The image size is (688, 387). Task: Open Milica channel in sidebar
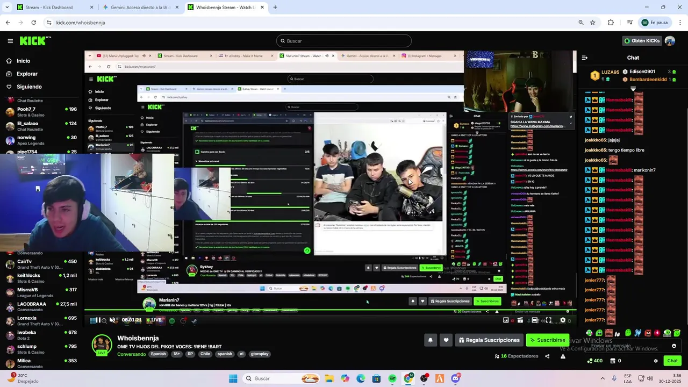[x=40, y=363]
